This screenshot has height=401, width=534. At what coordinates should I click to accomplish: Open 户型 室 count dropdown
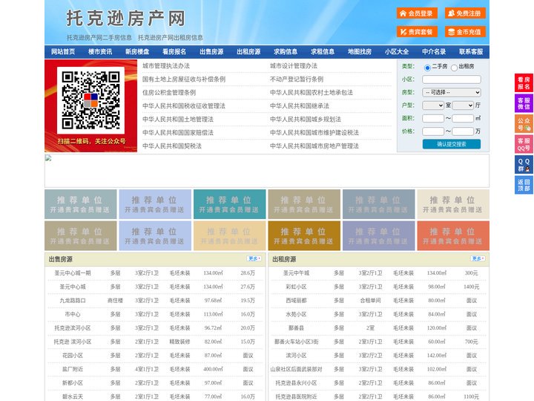(x=433, y=105)
